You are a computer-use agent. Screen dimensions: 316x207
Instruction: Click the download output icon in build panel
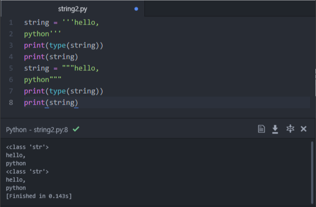click(275, 129)
